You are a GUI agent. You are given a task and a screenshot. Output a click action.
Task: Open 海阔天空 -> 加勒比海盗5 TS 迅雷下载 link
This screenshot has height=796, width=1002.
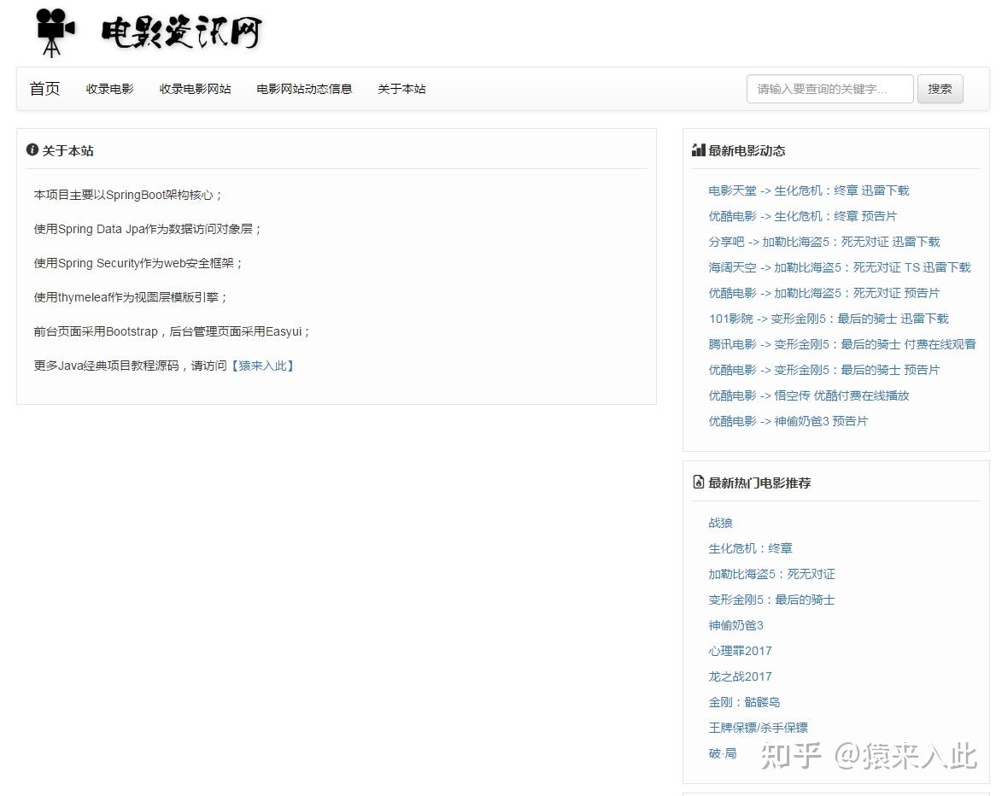(x=839, y=267)
